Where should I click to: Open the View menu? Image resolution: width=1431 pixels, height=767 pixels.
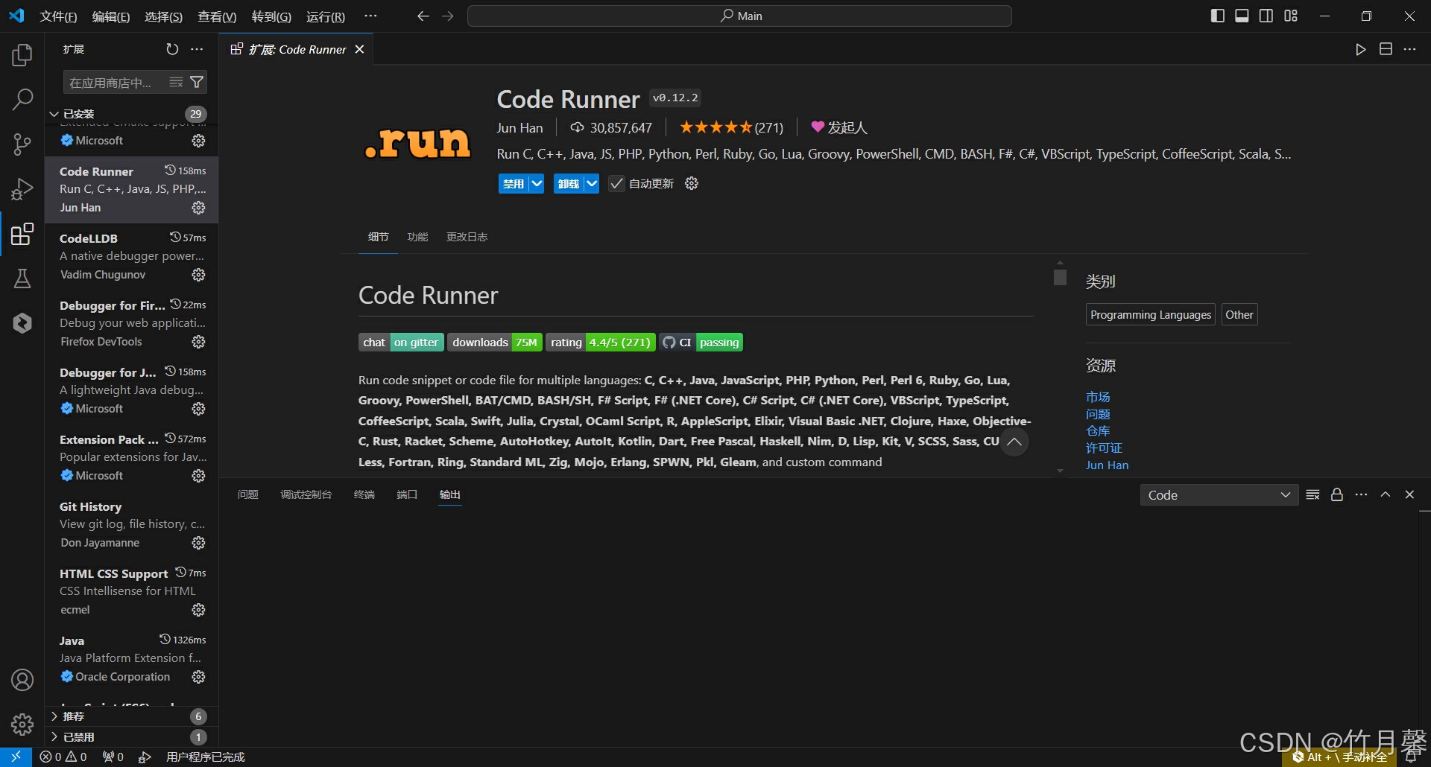[x=217, y=16]
